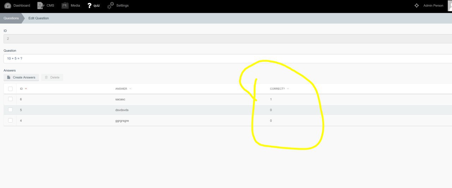The width and height of the screenshot is (452, 188).
Task: Click the crosshair icon beside Admin Person
Action: 417,6
